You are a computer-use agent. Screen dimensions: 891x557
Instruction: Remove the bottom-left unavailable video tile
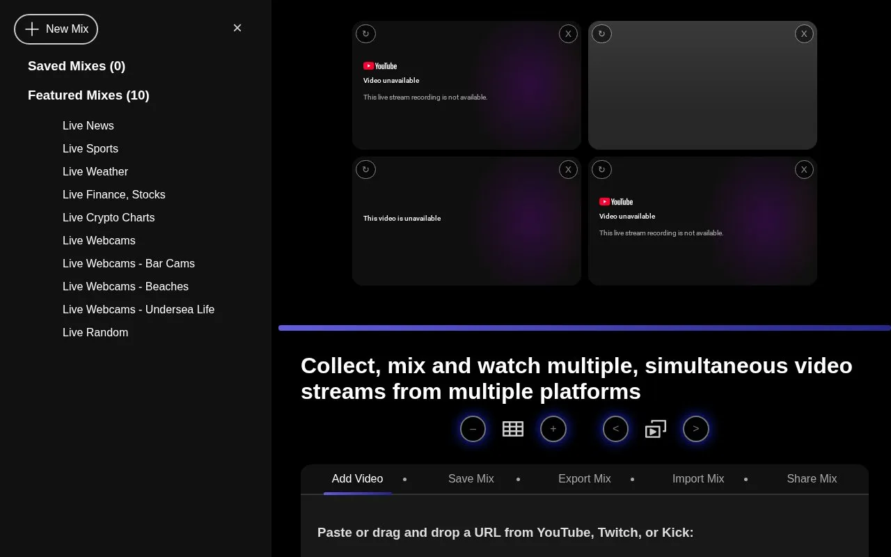point(568,169)
